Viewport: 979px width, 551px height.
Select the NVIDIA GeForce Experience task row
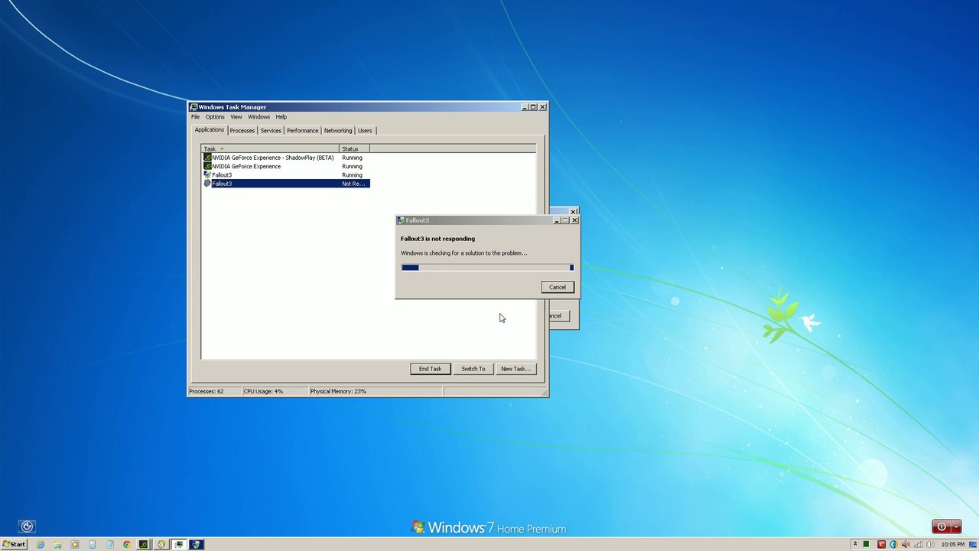point(286,166)
